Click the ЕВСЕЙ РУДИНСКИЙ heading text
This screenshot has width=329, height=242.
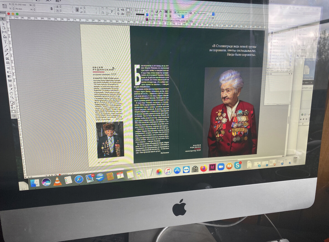[104, 68]
